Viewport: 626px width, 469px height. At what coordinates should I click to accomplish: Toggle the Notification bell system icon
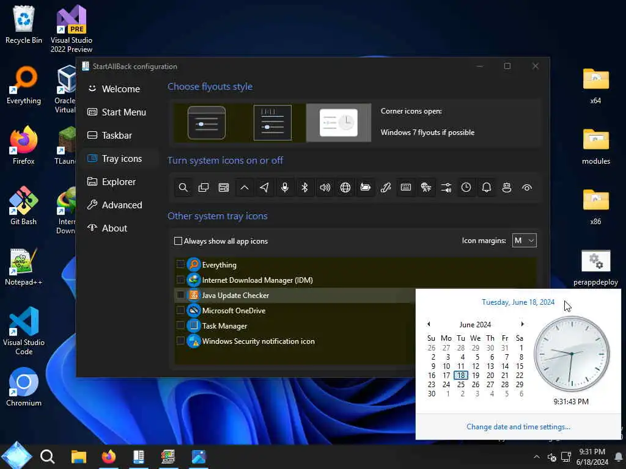(x=487, y=187)
